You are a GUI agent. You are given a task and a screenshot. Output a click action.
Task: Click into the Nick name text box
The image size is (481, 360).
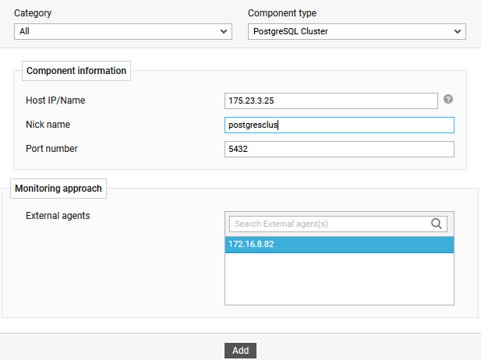coord(338,125)
